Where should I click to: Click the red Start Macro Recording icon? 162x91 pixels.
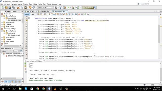[x=79, y=14]
